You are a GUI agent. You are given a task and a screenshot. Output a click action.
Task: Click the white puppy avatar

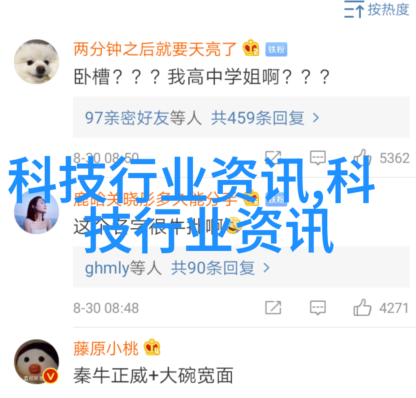(x=36, y=62)
